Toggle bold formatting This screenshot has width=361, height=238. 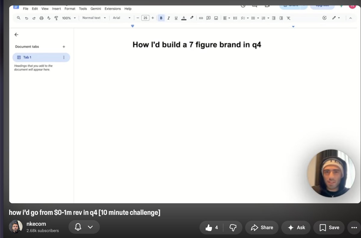click(x=161, y=18)
